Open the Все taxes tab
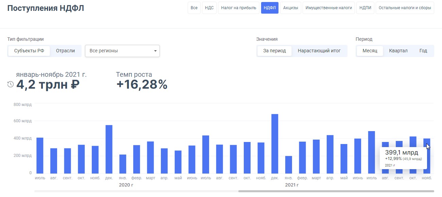This screenshot has height=197, width=442. point(194,8)
